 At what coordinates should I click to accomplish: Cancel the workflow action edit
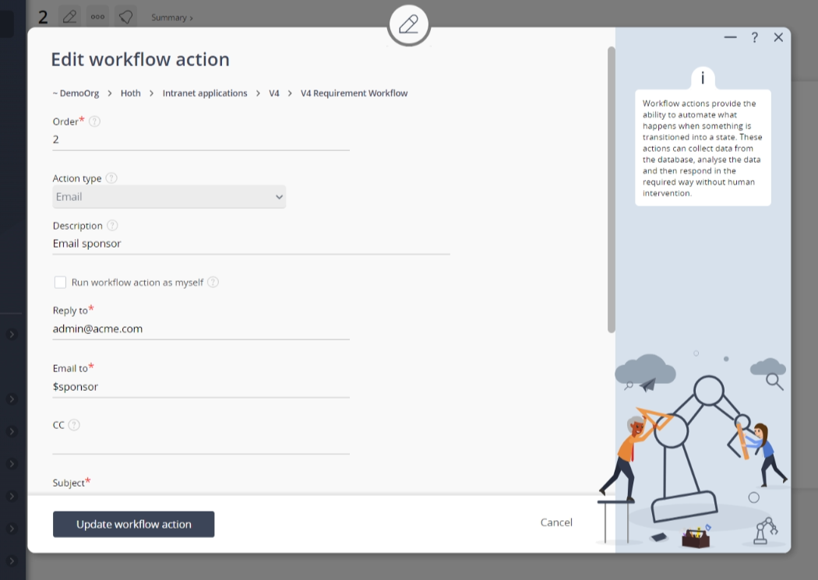(556, 522)
